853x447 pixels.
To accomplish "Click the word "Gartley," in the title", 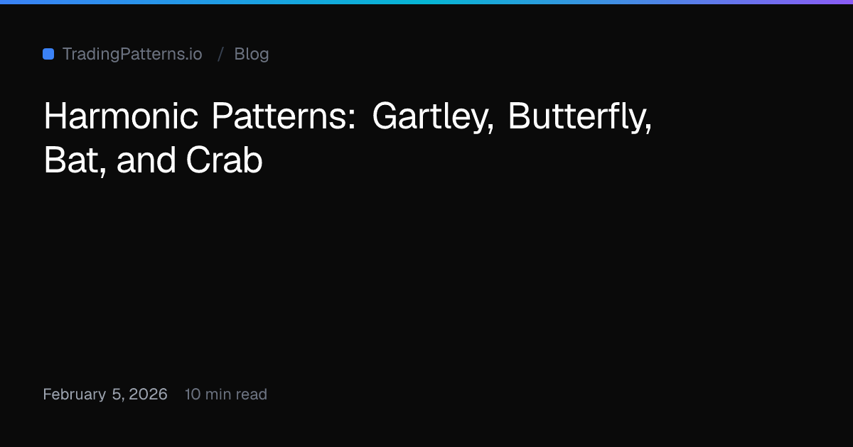I will (x=433, y=117).
